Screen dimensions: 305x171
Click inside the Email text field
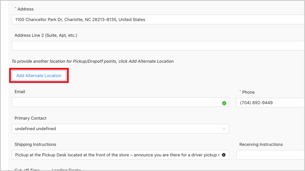pos(116,102)
